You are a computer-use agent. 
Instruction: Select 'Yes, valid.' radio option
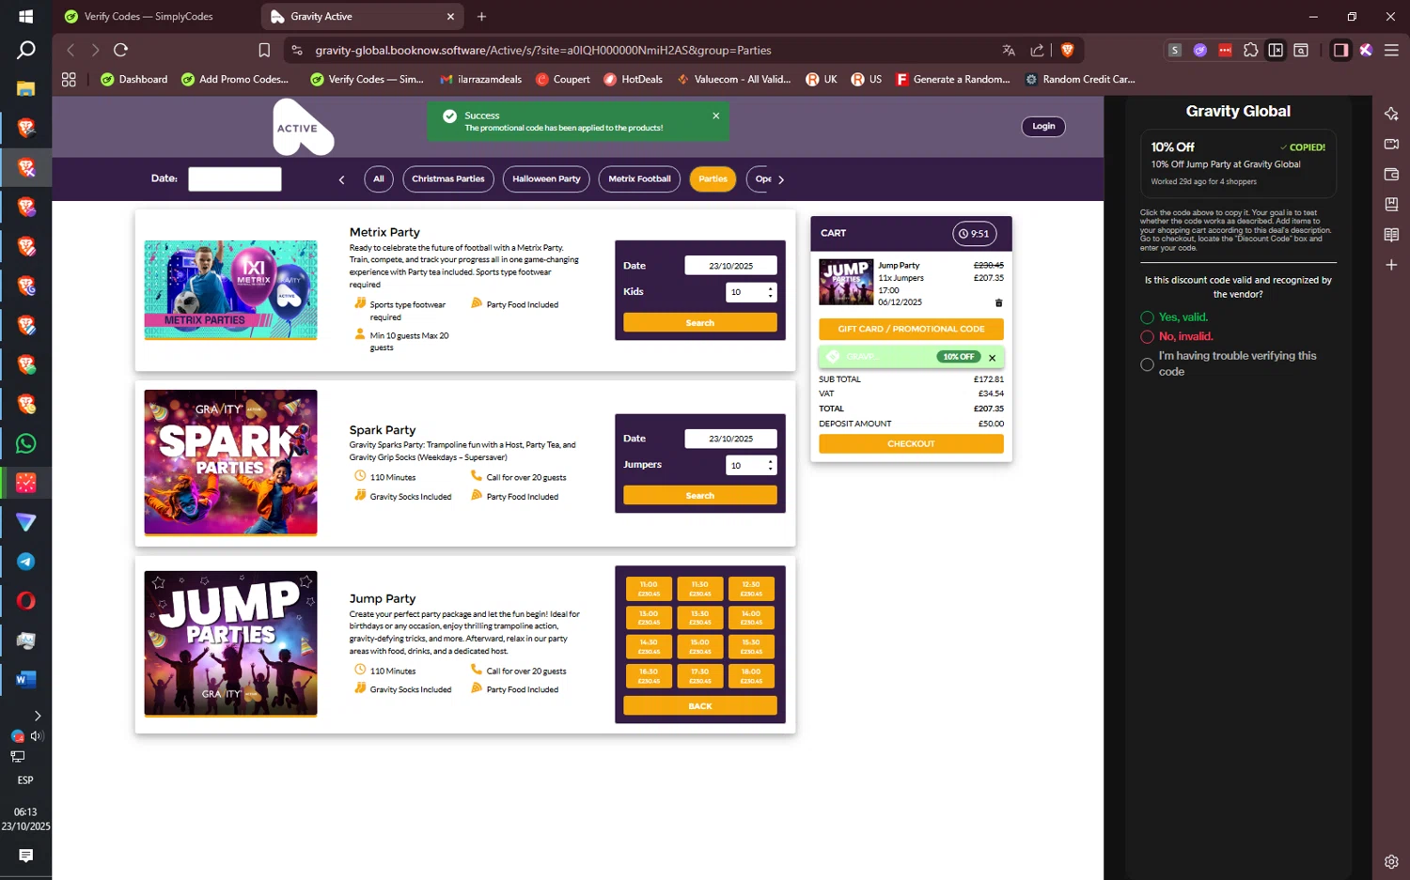pos(1147,317)
